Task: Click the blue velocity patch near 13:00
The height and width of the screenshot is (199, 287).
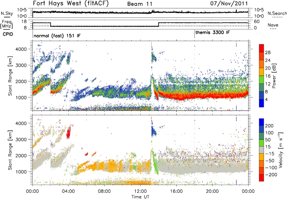Action: (x=154, y=131)
